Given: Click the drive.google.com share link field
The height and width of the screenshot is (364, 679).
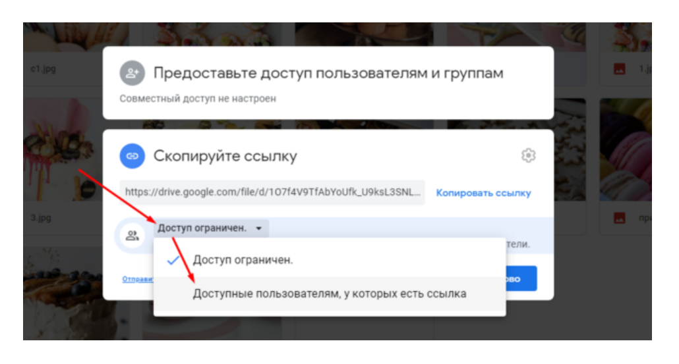Looking at the screenshot, I should [272, 193].
